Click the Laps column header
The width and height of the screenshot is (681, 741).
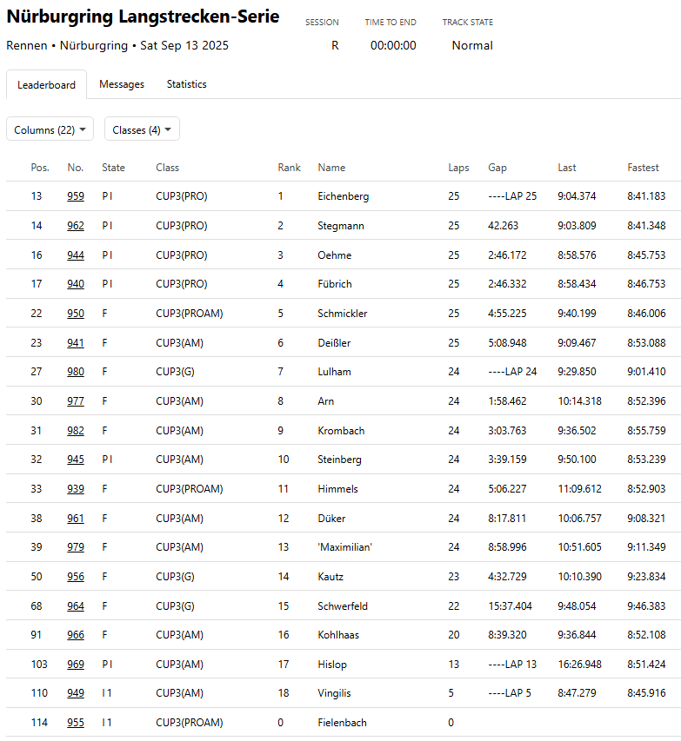pos(458,168)
